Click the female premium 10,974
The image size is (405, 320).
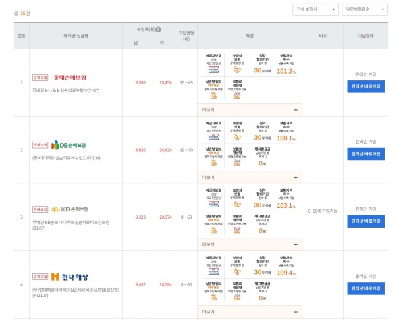165,217
